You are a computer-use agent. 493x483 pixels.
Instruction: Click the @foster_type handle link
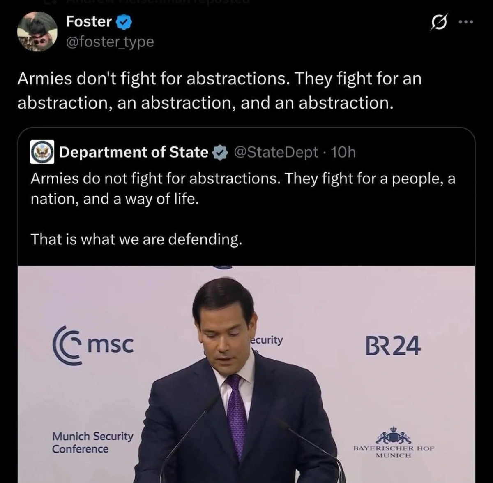tap(110, 42)
